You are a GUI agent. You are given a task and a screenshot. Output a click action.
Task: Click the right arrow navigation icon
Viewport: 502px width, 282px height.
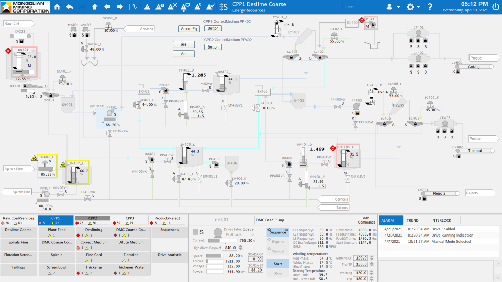[x=120, y=7]
